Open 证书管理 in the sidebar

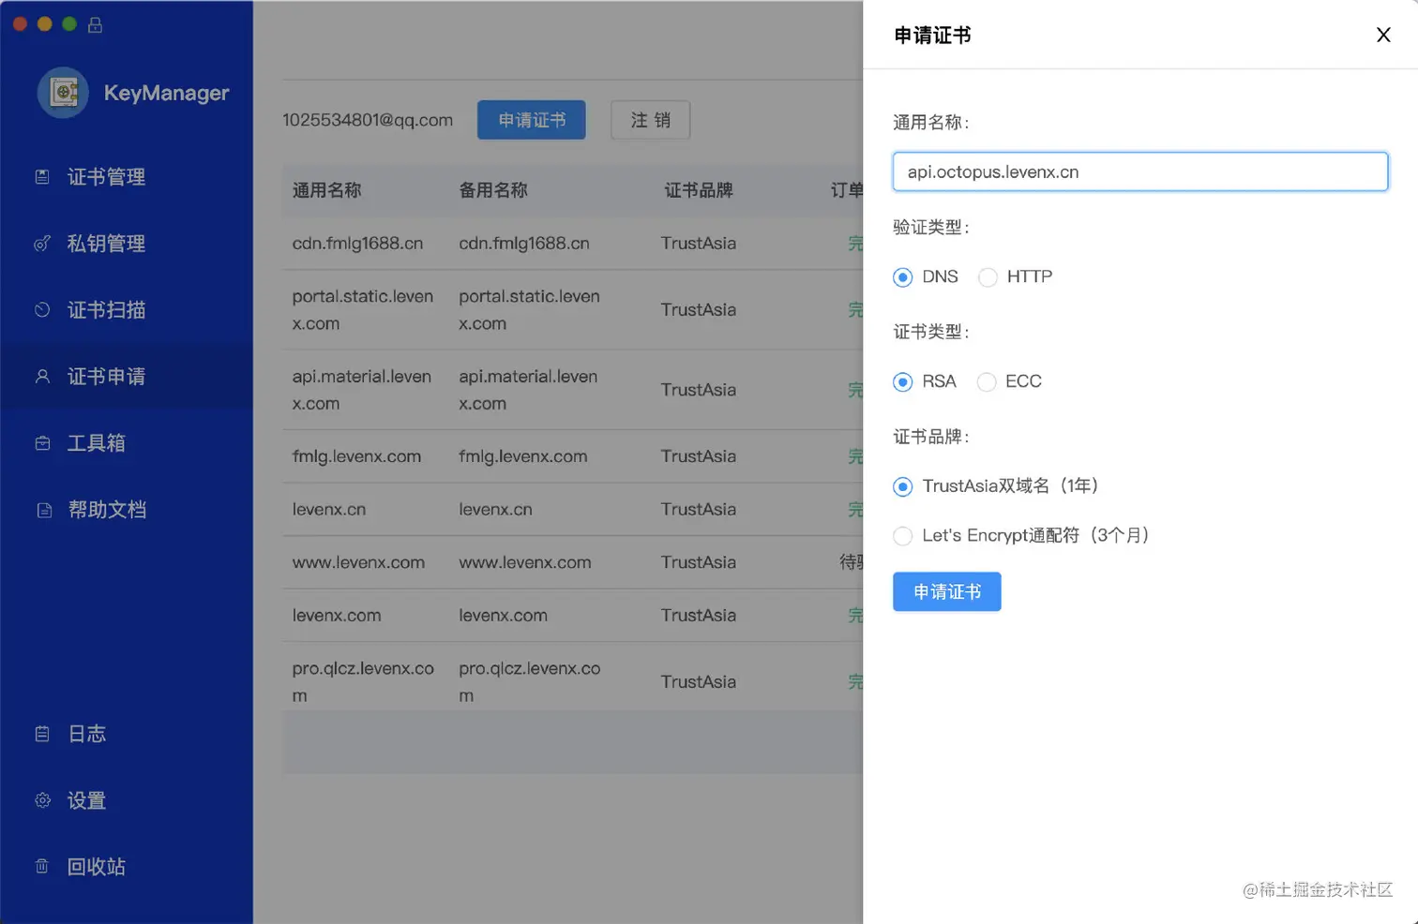coord(127,177)
